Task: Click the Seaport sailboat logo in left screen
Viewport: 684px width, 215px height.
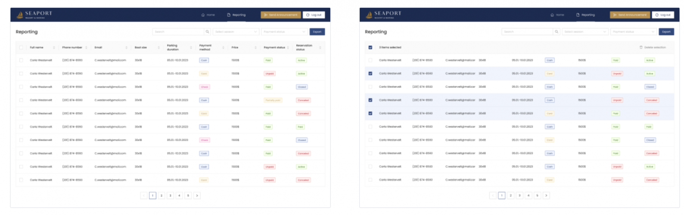Action: click(20, 15)
